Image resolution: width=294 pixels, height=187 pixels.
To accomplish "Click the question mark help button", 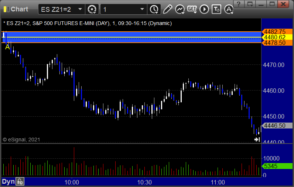I will pos(239,4).
